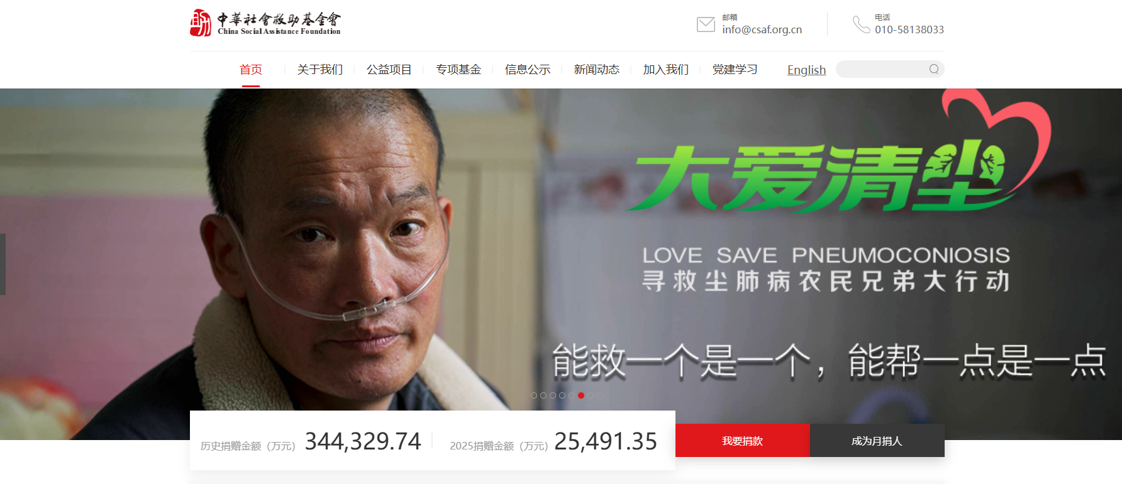Click the 成为月捐人 button
1122x484 pixels.
[877, 441]
